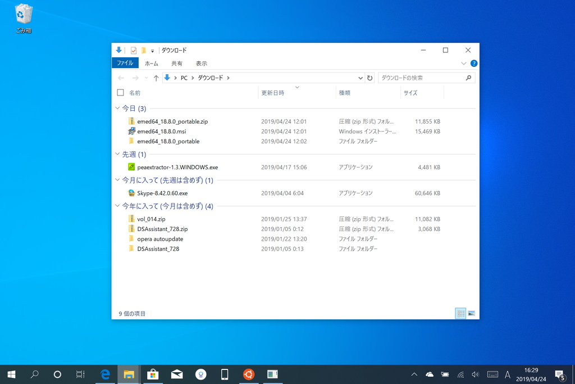
Task: Click the PC link in the breadcrumb bar
Action: point(183,78)
